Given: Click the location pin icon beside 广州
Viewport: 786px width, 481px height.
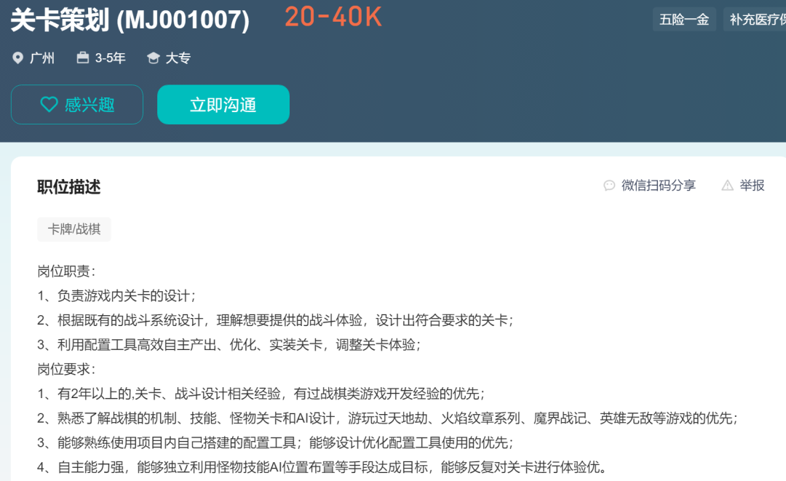Looking at the screenshot, I should [x=18, y=57].
